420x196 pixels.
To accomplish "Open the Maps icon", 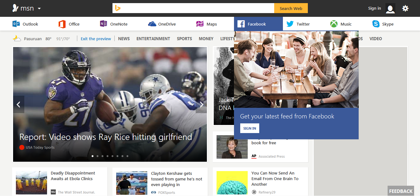I will [x=200, y=24].
